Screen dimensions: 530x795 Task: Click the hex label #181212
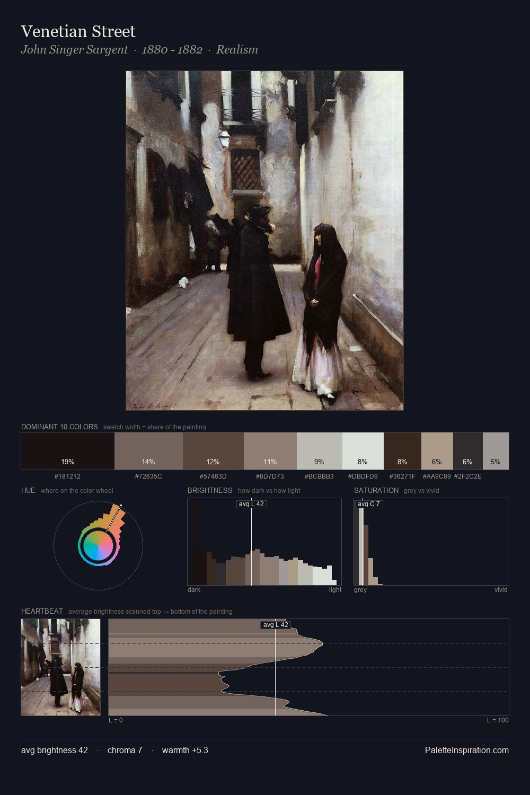[68, 476]
